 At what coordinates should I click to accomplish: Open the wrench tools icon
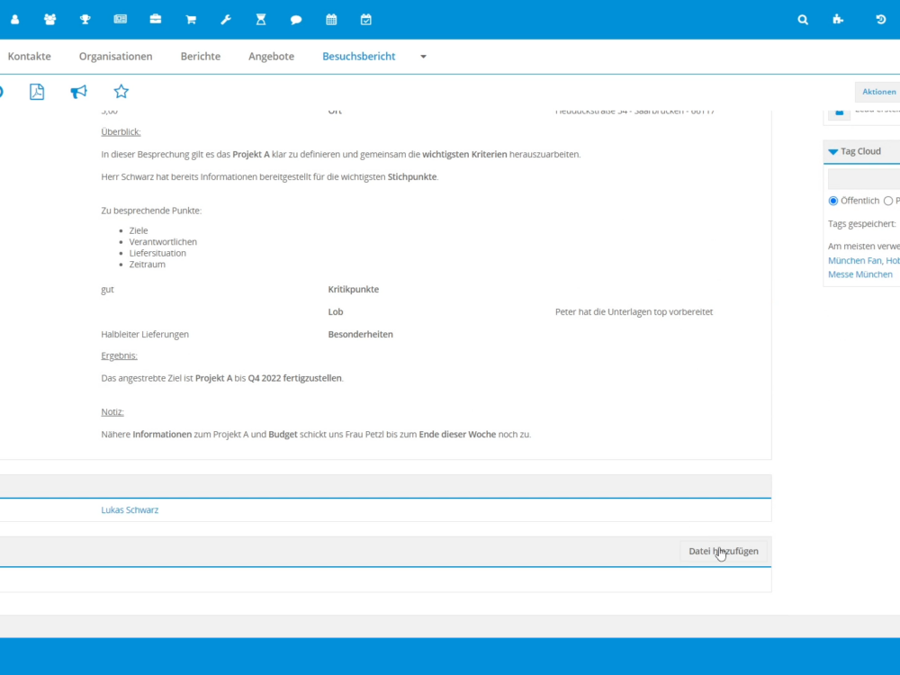point(226,19)
